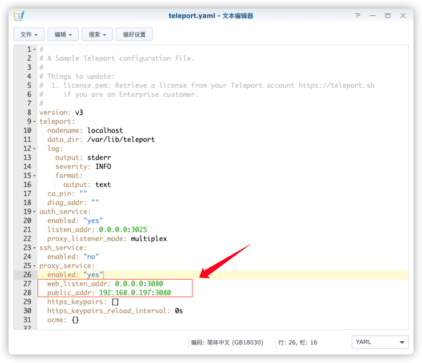Click the severity value INFO
Viewport: 422px width, 363px height.
click(103, 166)
